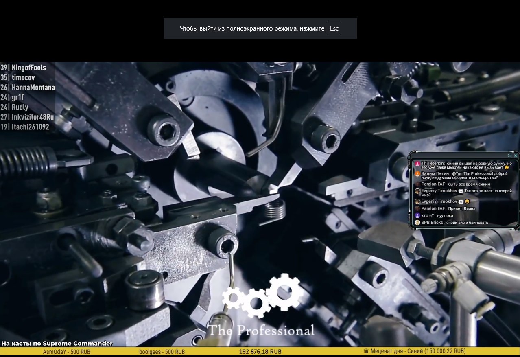
Task: Click '@Yuri The Professional' mention in chat
Action: [473, 173]
